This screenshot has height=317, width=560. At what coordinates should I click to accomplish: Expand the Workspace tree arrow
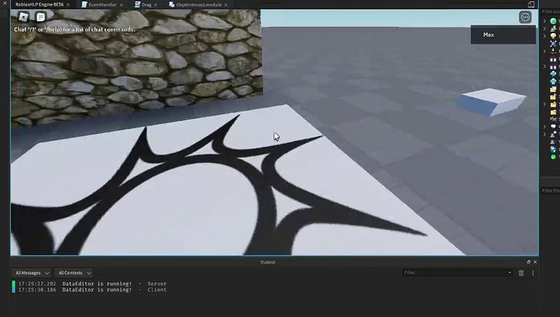(545, 21)
